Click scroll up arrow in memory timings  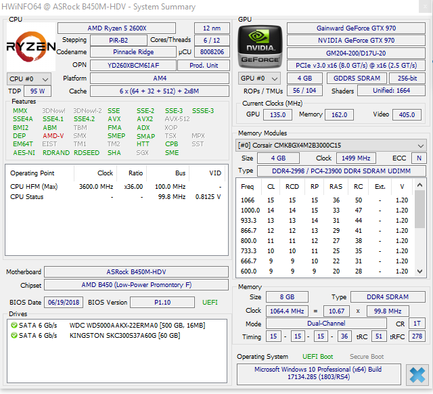[419, 185]
